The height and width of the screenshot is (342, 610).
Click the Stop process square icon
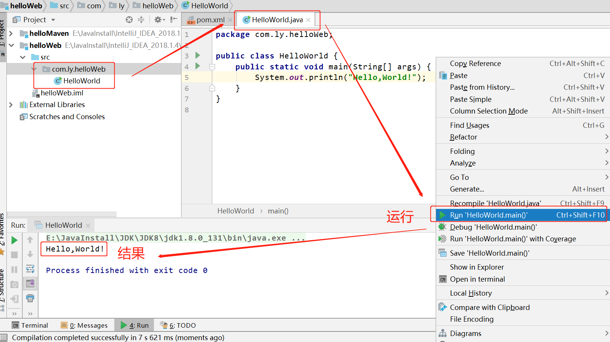14,255
